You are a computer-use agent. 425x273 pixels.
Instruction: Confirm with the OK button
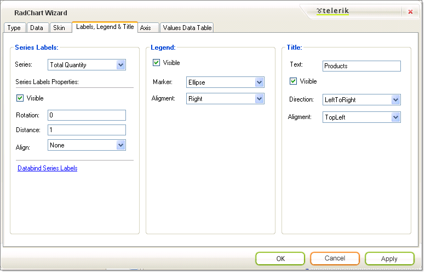[280, 259]
